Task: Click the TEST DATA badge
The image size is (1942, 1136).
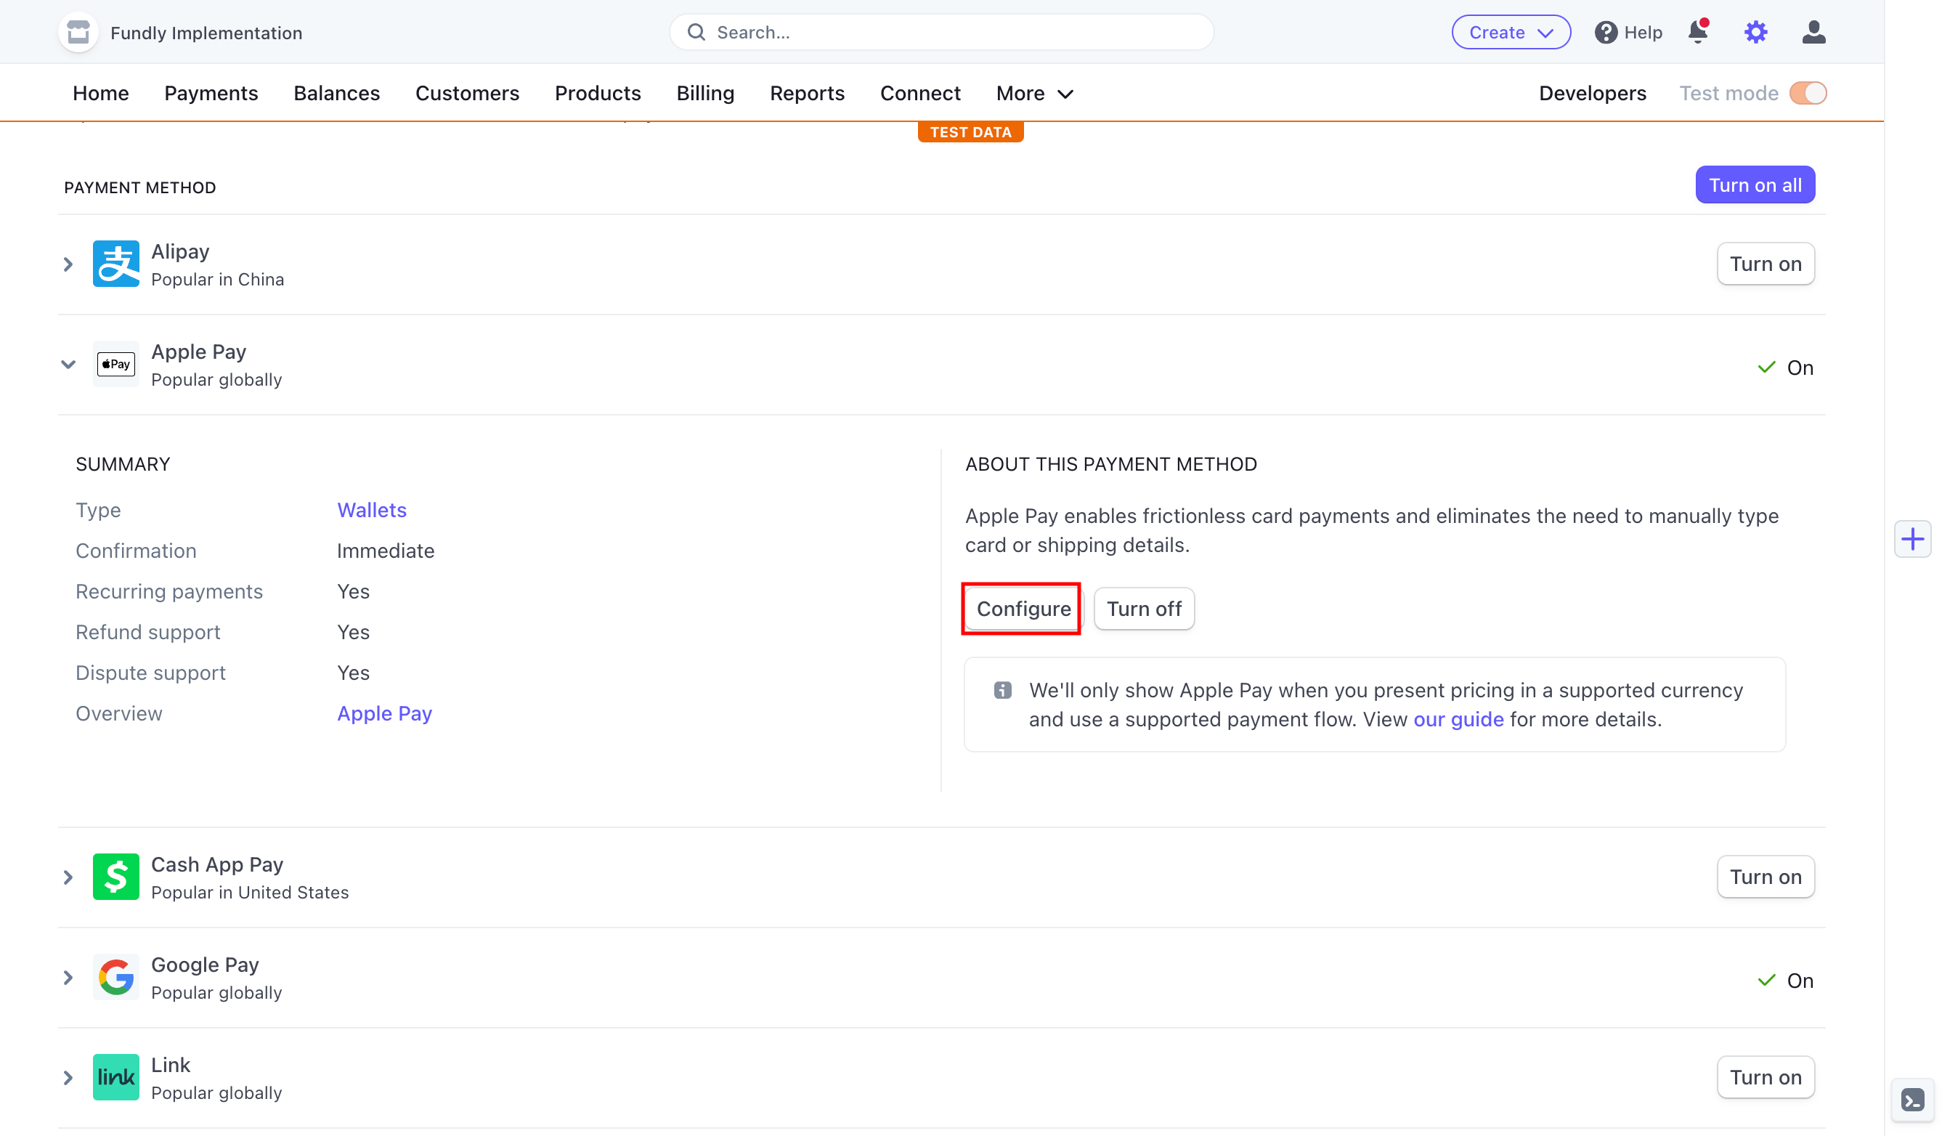Action: click(970, 133)
